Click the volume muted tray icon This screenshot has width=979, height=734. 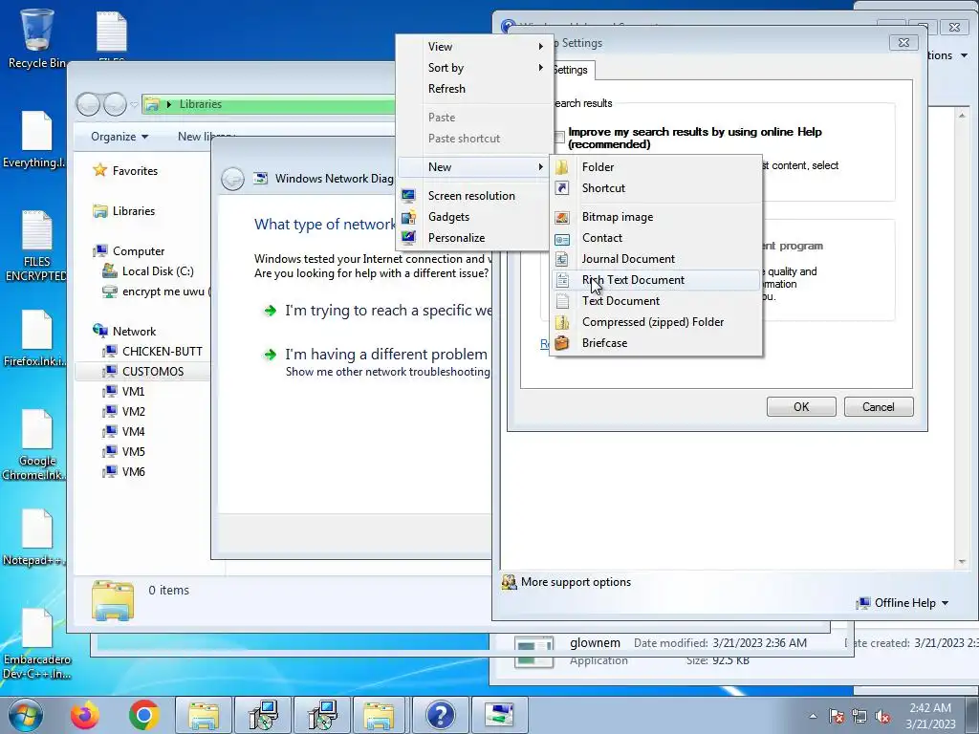click(x=882, y=717)
